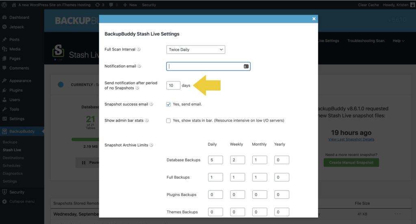The height and width of the screenshot is (224, 416).
Task: Click the Tools wrench icon
Action: pos(4,109)
